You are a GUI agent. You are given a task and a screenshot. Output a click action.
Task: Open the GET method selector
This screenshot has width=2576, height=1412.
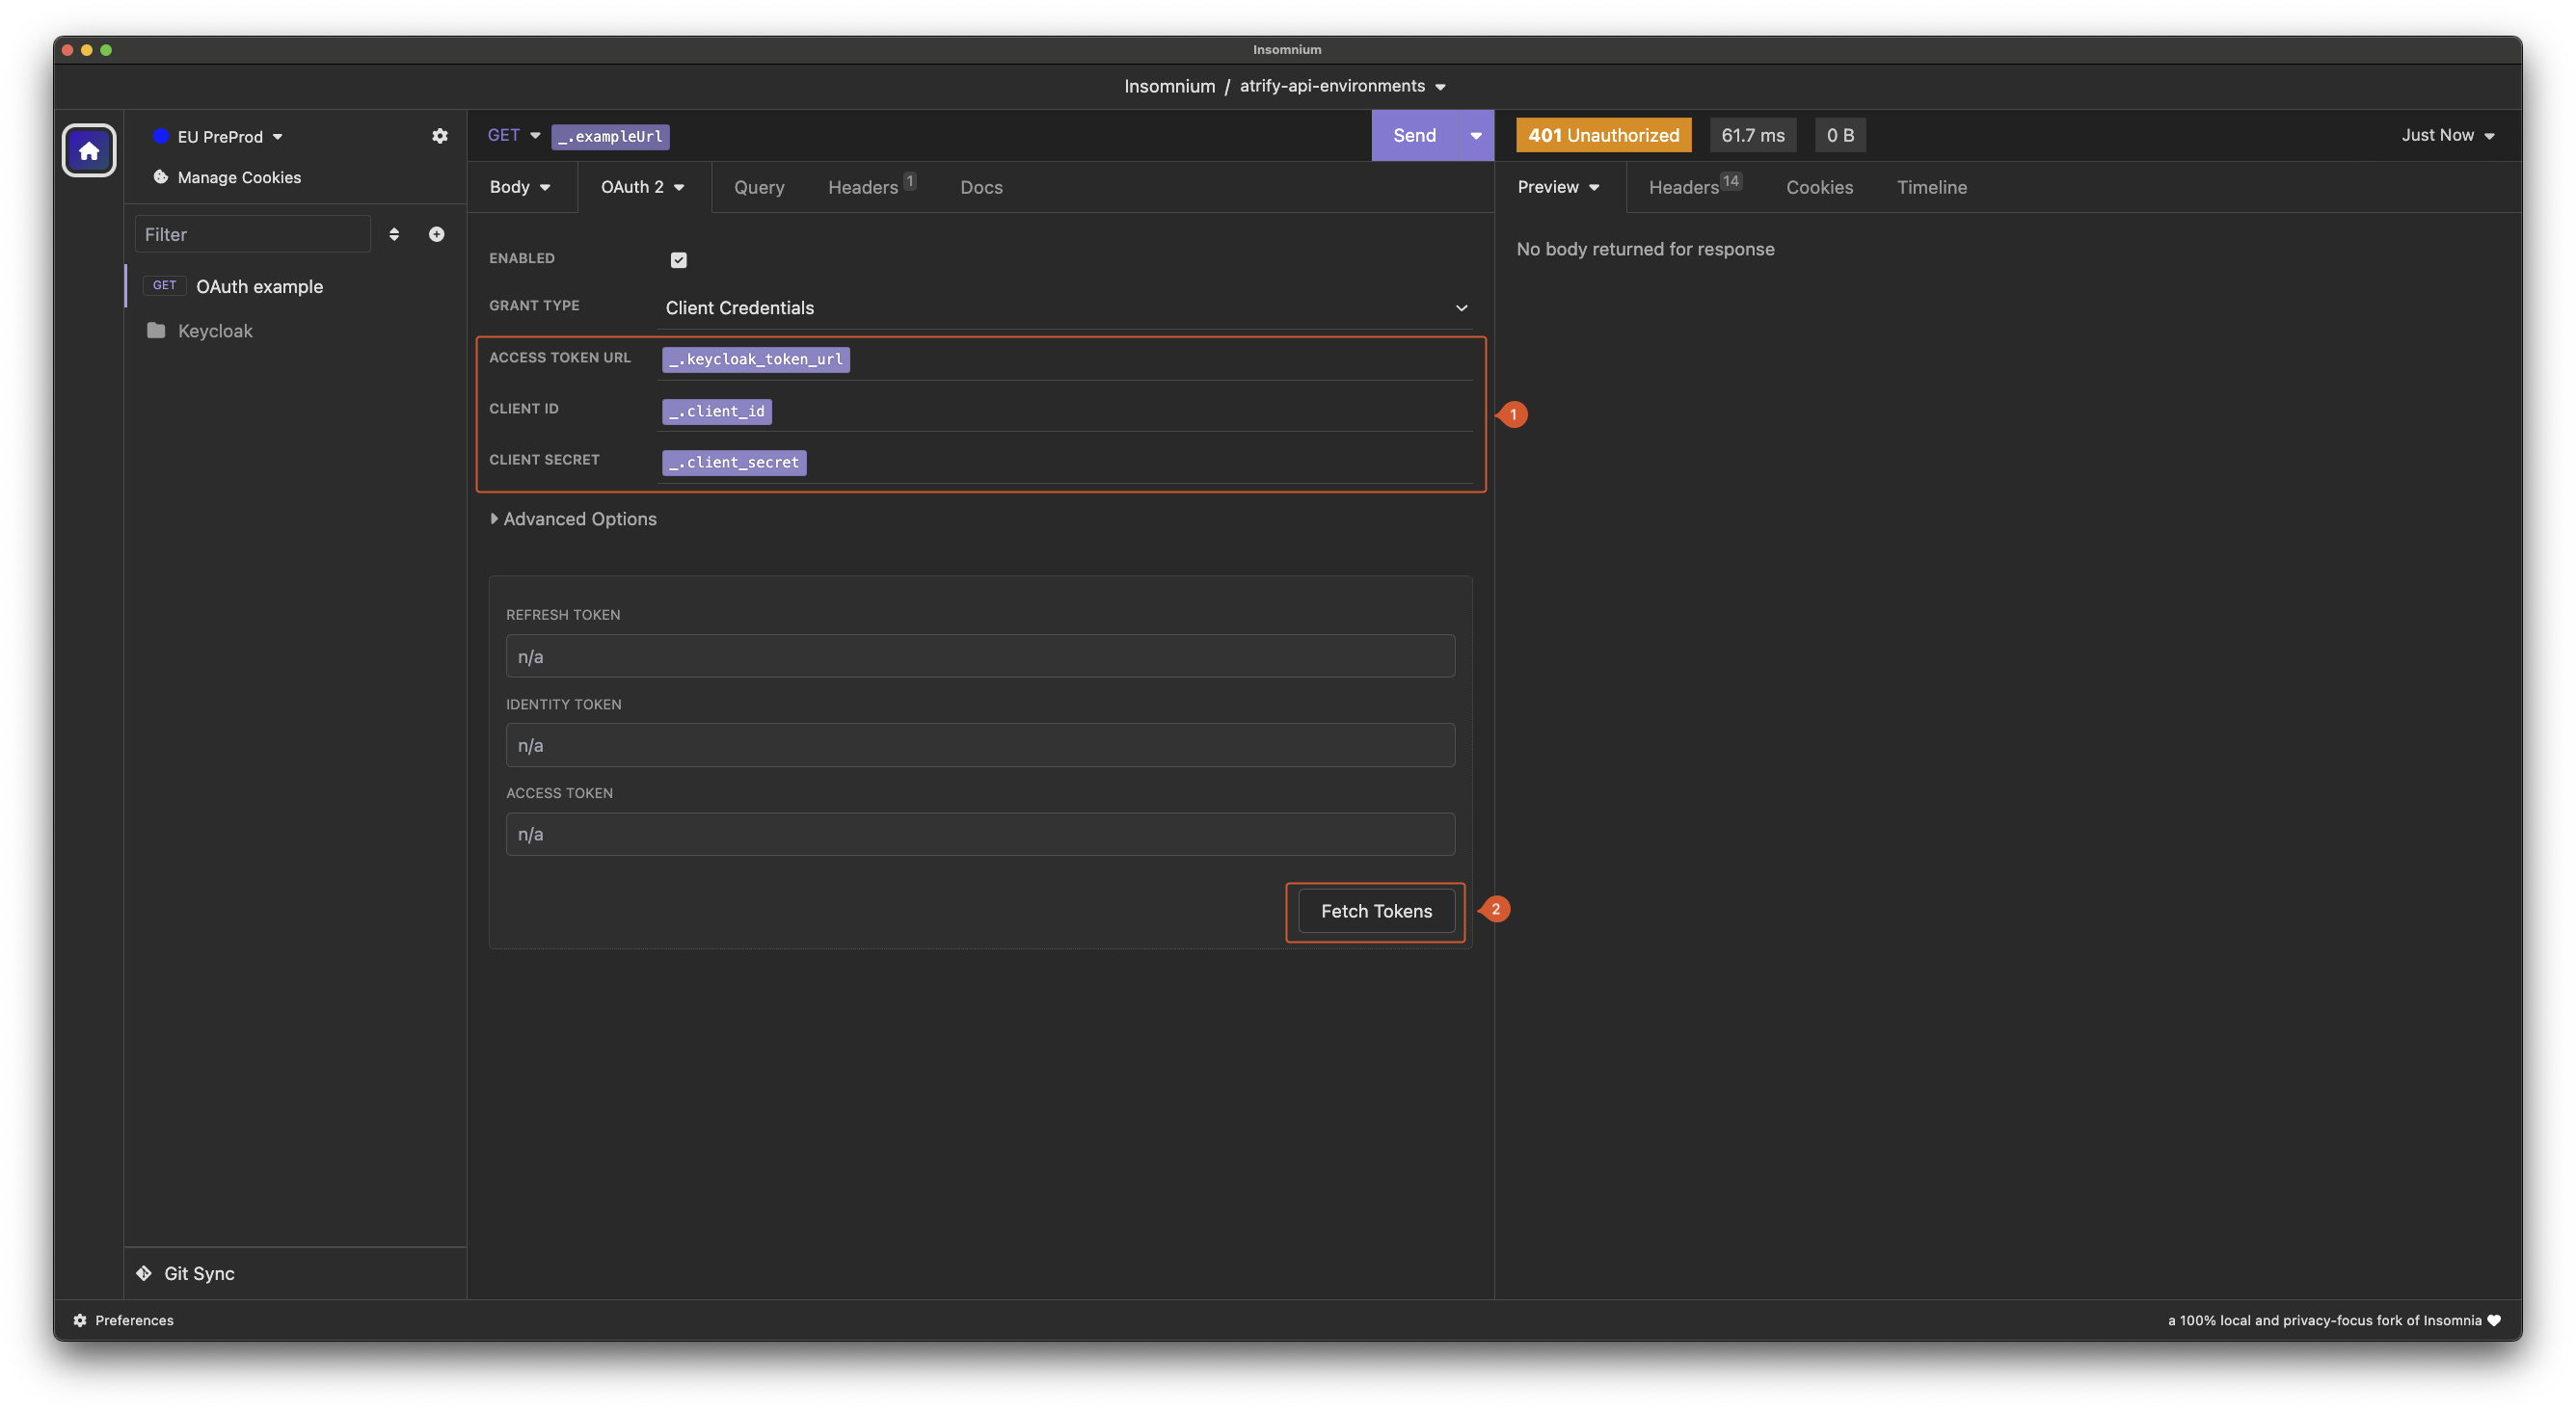click(513, 135)
